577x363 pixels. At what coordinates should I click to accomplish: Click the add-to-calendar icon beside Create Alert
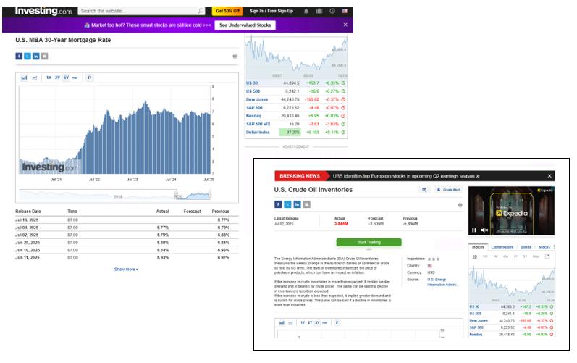tap(424, 190)
